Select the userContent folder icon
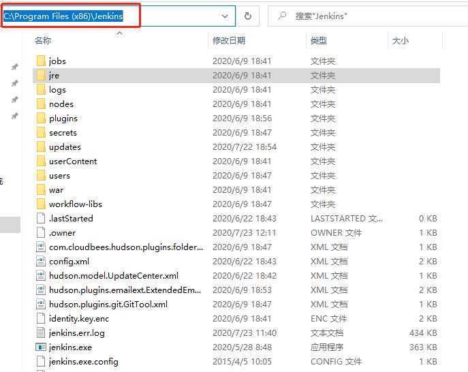Image resolution: width=468 pixels, height=372 pixels. [x=41, y=161]
